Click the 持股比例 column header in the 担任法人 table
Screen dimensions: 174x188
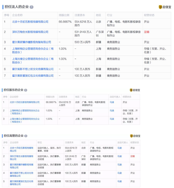coord(64,15)
